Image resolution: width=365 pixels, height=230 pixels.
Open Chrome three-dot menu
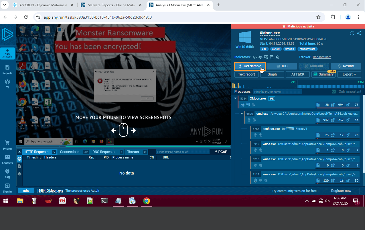pyautogui.click(x=358, y=17)
